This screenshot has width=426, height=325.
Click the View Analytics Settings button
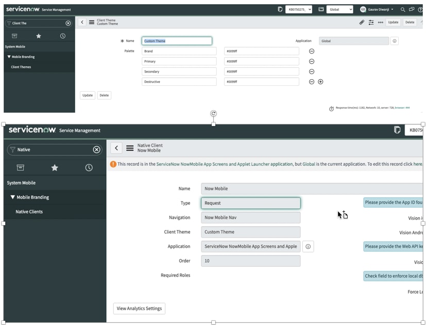click(139, 309)
